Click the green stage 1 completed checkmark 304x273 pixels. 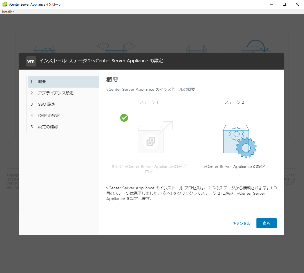(x=124, y=118)
